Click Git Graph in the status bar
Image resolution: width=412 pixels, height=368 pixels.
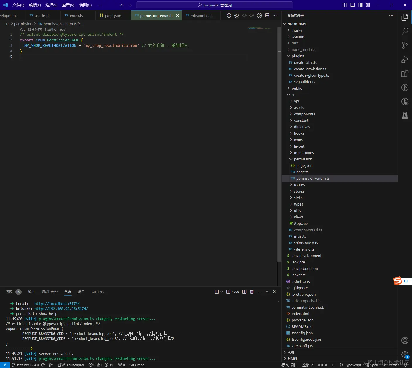137,365
